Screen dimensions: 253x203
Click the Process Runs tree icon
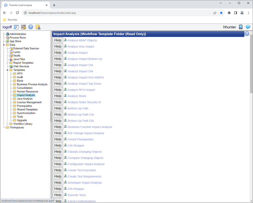click(x=8, y=38)
